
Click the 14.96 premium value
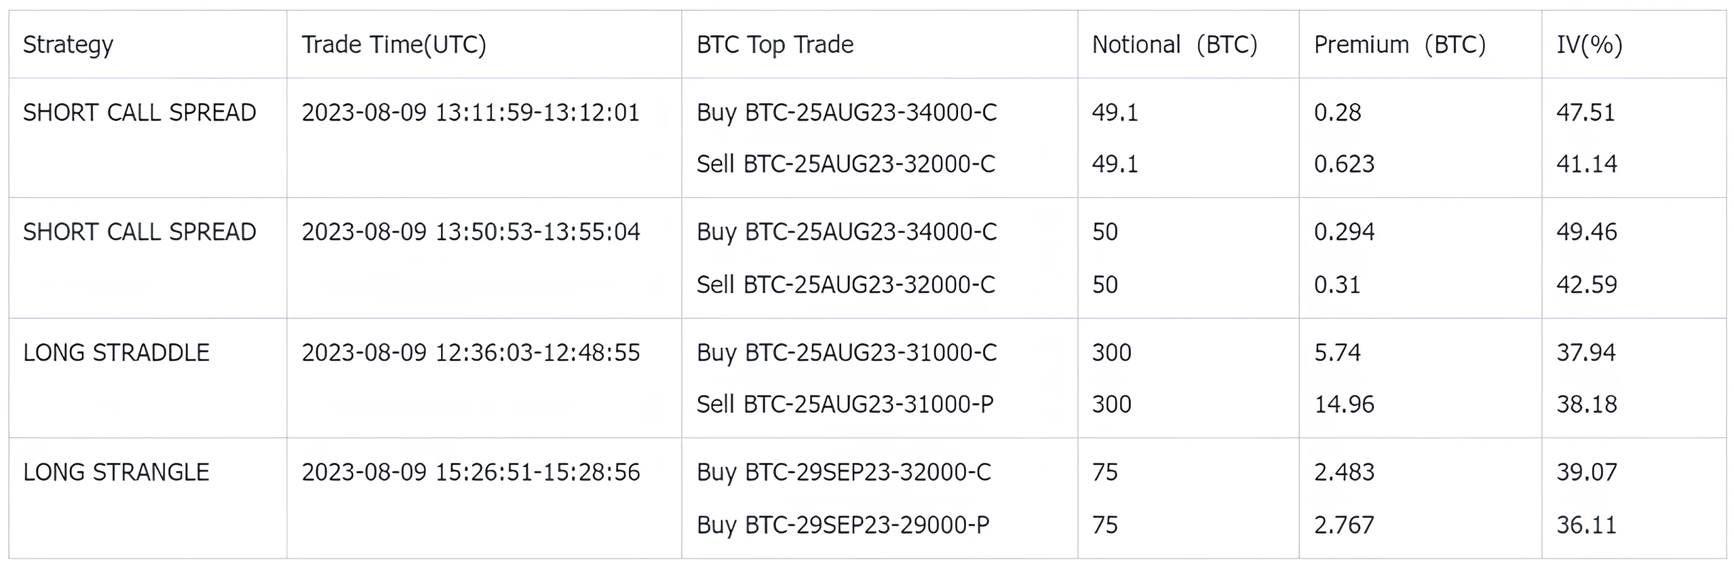click(x=1344, y=404)
